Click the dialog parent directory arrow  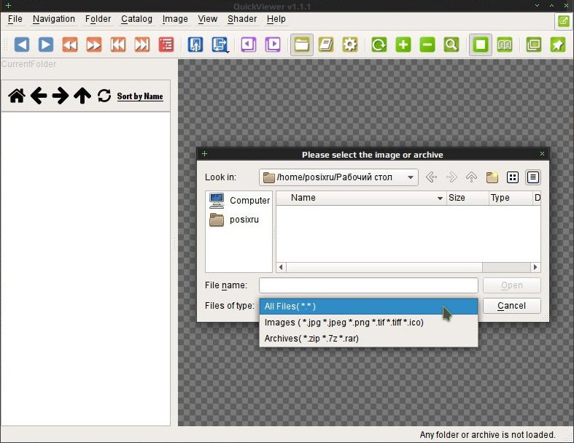(471, 177)
